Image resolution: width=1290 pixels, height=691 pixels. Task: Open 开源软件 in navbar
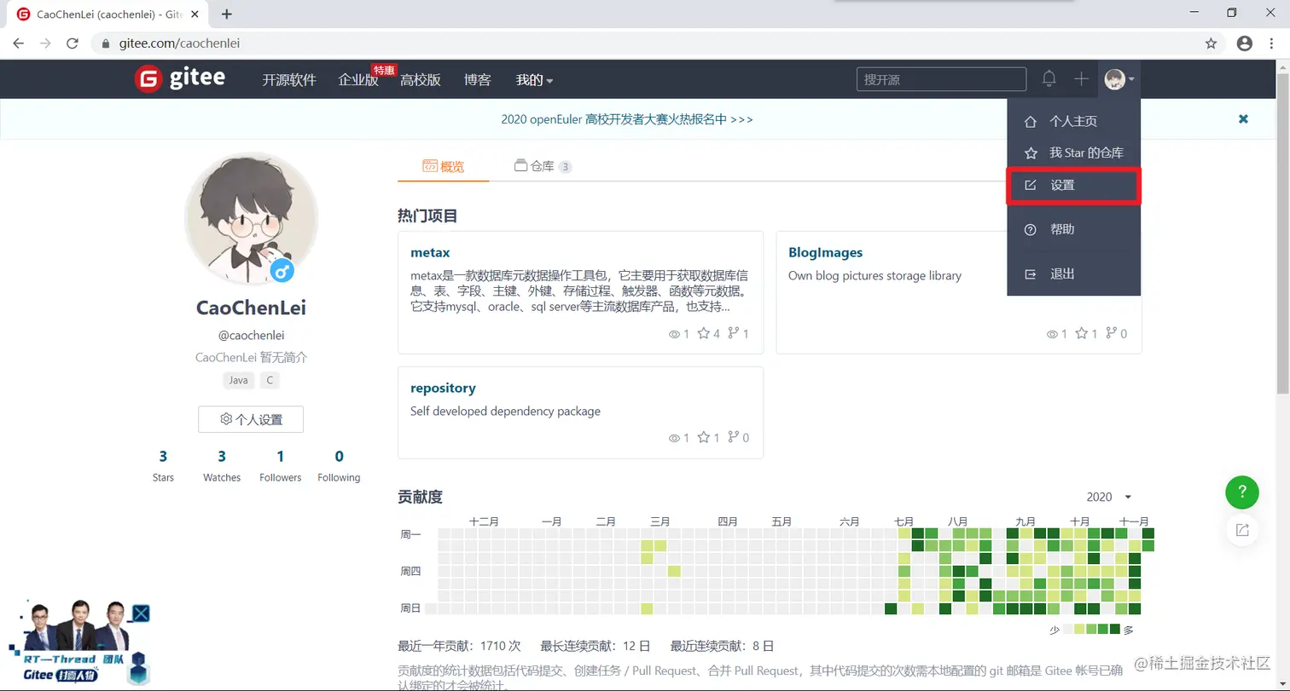[x=289, y=80]
